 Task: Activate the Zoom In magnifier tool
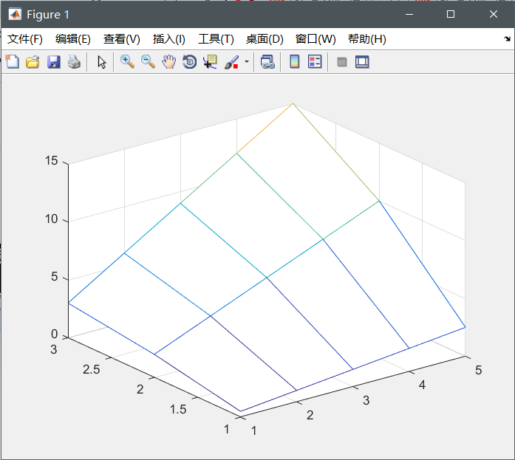point(127,62)
